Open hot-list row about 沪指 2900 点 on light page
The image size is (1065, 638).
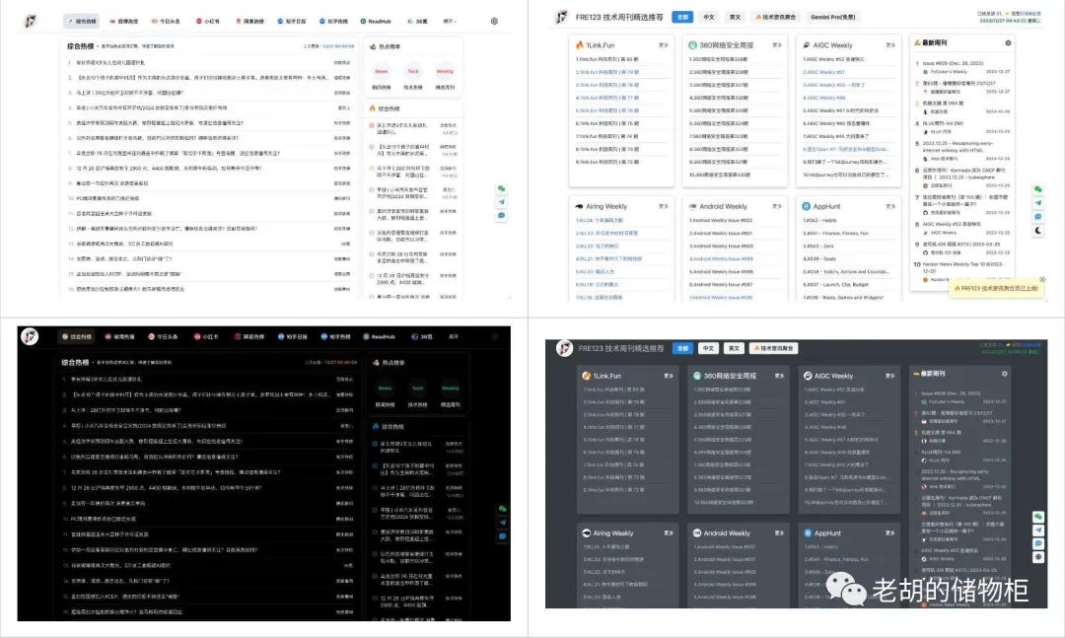tap(209, 168)
